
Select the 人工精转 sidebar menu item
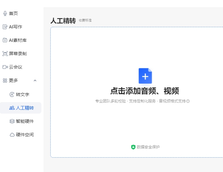point(25,108)
